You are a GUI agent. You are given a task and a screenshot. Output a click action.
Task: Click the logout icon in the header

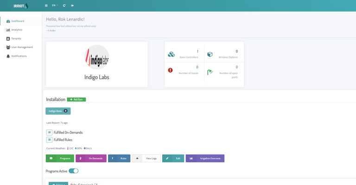(x=72, y=6)
